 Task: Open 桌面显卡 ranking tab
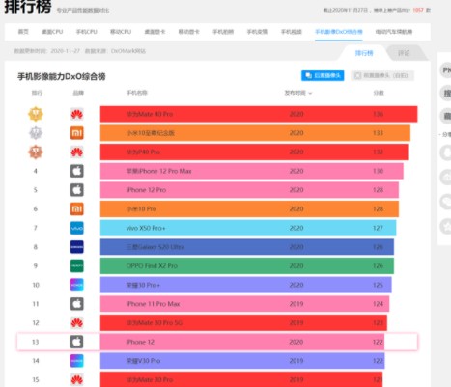pyautogui.click(x=155, y=32)
